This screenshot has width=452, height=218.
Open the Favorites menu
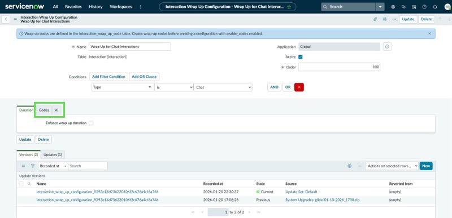pyautogui.click(x=73, y=7)
